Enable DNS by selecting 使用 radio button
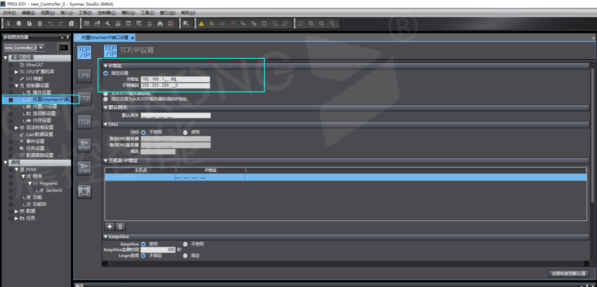597x287 pixels. click(185, 132)
